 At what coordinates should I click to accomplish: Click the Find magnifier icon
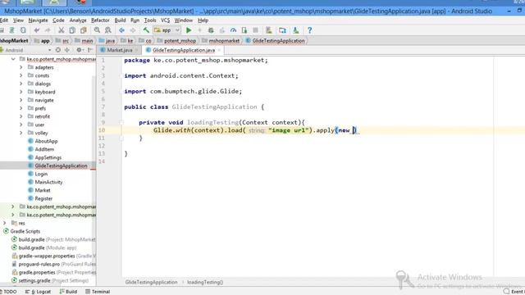click(97, 30)
